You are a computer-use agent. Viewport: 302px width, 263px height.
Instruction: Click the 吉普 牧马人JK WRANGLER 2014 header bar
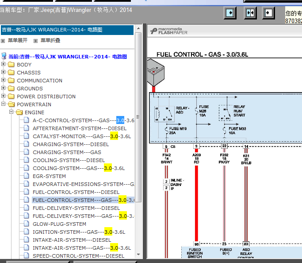pos(67,30)
